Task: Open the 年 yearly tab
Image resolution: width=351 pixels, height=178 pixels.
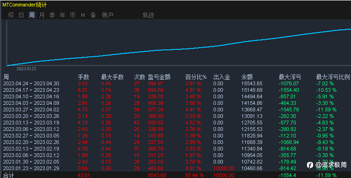Action: pos(63,15)
